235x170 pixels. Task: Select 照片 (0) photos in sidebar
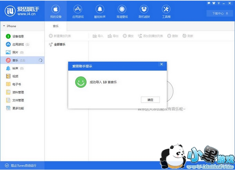click(x=22, y=52)
